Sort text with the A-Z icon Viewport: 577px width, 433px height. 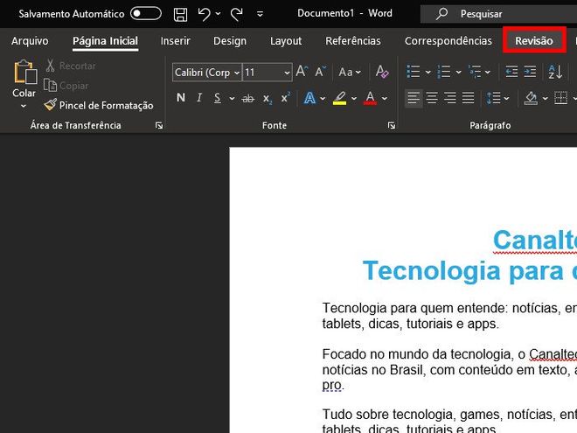pyautogui.click(x=555, y=72)
